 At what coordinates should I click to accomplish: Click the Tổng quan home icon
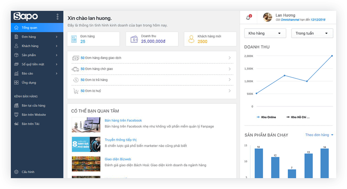(16, 28)
